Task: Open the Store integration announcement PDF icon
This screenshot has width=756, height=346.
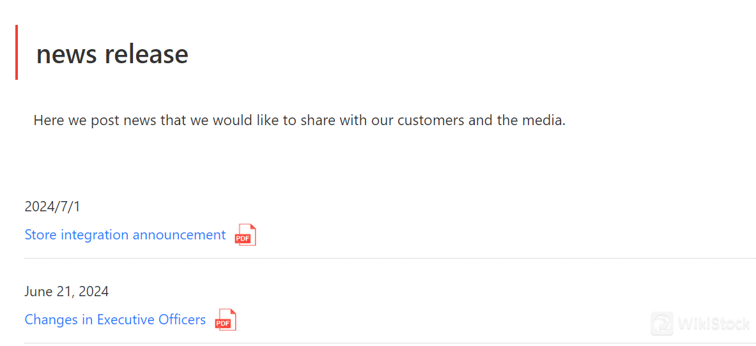Action: [x=245, y=235]
